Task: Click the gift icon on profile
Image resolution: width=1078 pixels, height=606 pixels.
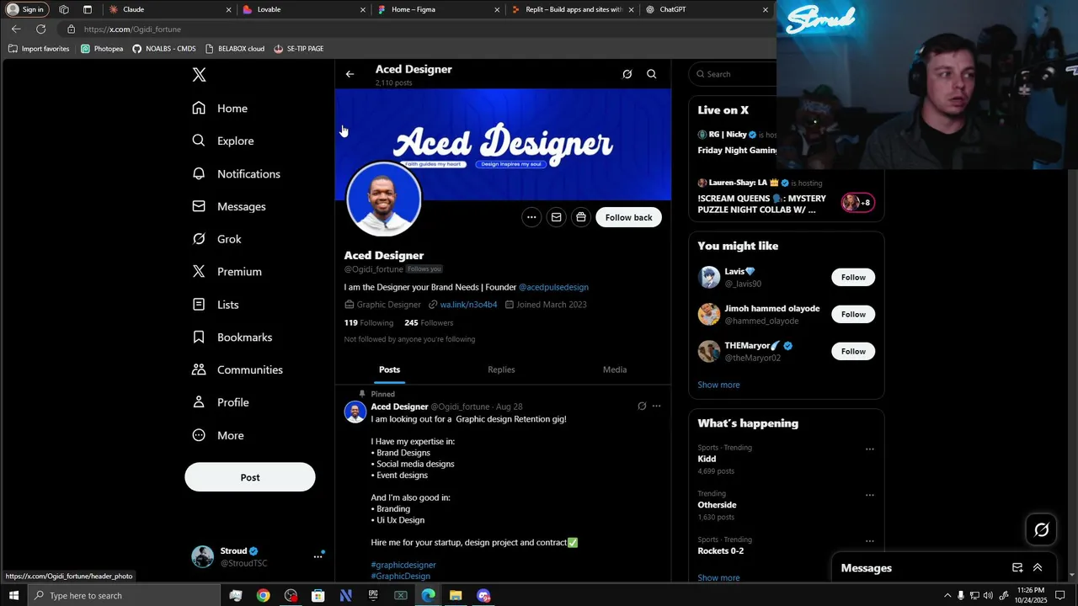Action: click(x=581, y=217)
